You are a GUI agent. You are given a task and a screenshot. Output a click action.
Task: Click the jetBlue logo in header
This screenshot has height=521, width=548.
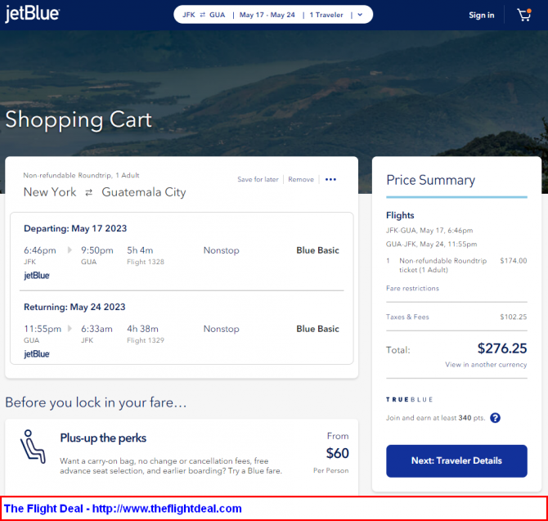33,14
